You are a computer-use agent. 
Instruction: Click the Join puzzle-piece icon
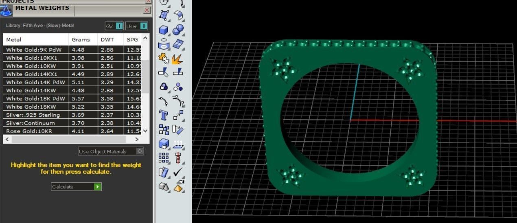[x=164, y=58]
